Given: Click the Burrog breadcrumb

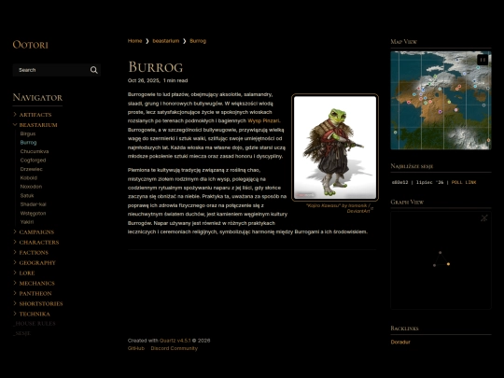Looking at the screenshot, I should coord(198,41).
